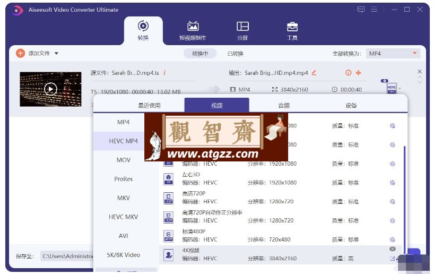Screen dimensions: 433x274
Task: Choose MKV in the format list
Action: coord(123,198)
